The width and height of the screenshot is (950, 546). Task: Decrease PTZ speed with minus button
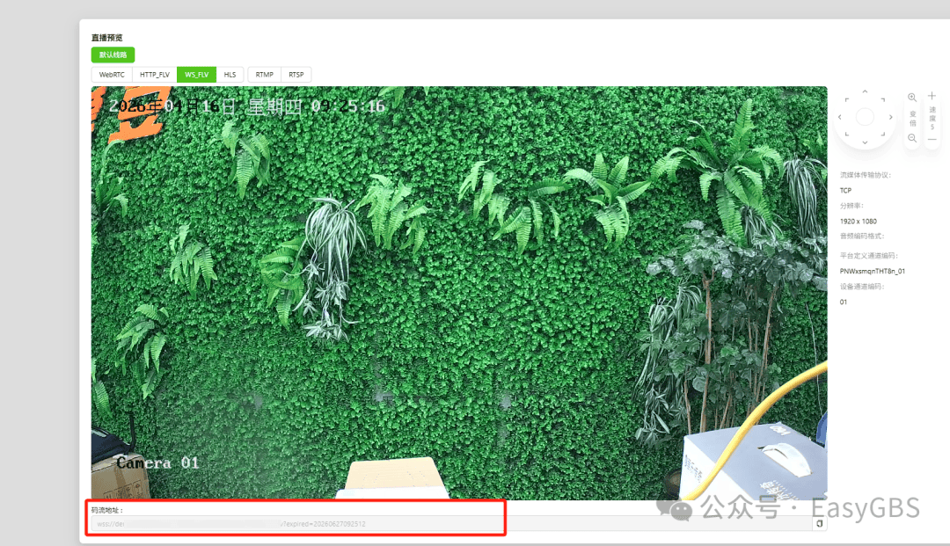tap(932, 139)
